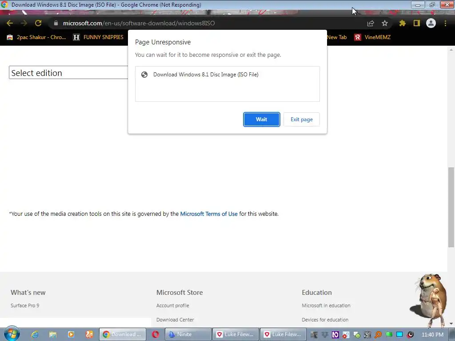Launch Internet Explorer from the taskbar
The image size is (455, 341).
35,334
